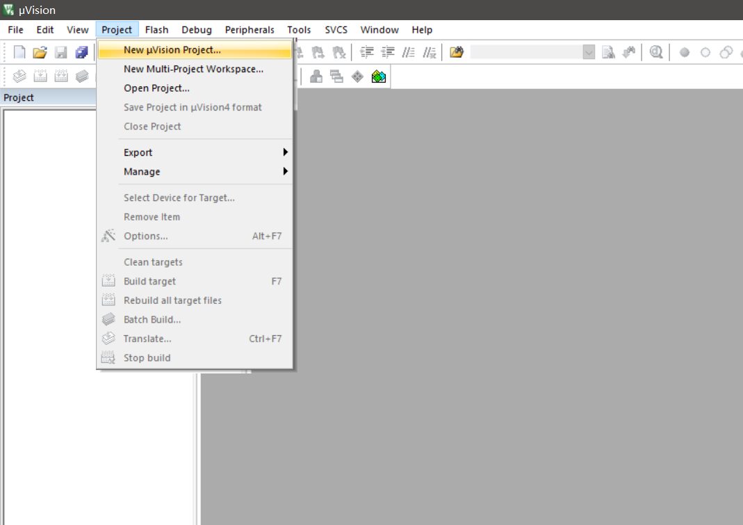
Task: Expand the Manage submenu arrow
Action: click(x=285, y=171)
